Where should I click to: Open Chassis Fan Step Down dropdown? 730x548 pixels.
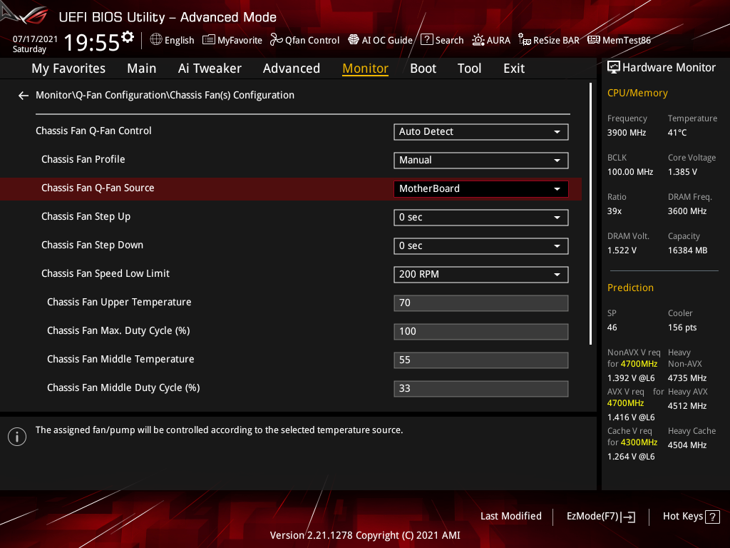481,246
